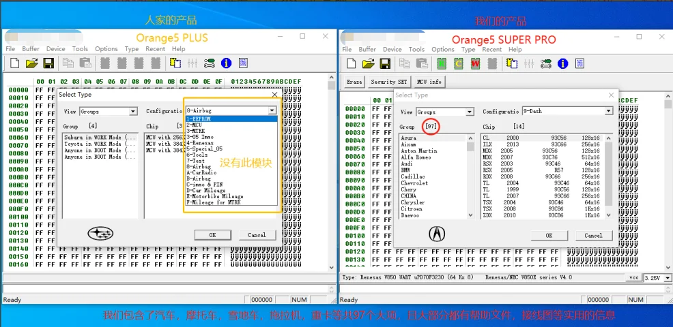Click yellow chip Select Type icon in SUPER PRO
The image size is (673, 327).
[x=512, y=64]
